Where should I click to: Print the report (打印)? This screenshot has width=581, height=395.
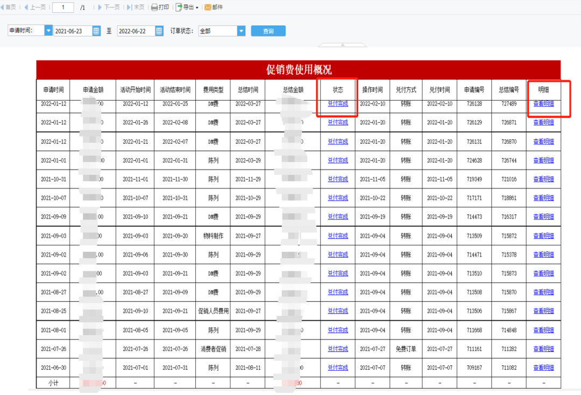[x=160, y=7]
